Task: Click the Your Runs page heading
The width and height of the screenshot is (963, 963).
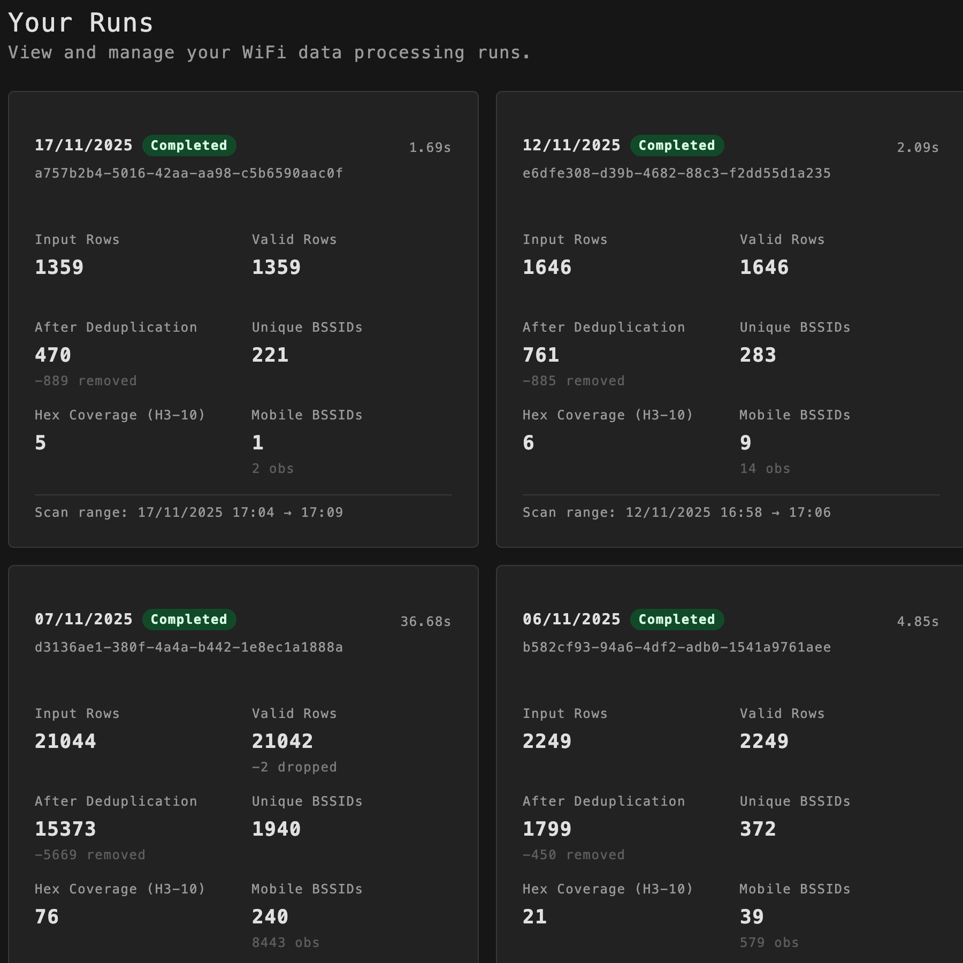Action: (x=81, y=23)
